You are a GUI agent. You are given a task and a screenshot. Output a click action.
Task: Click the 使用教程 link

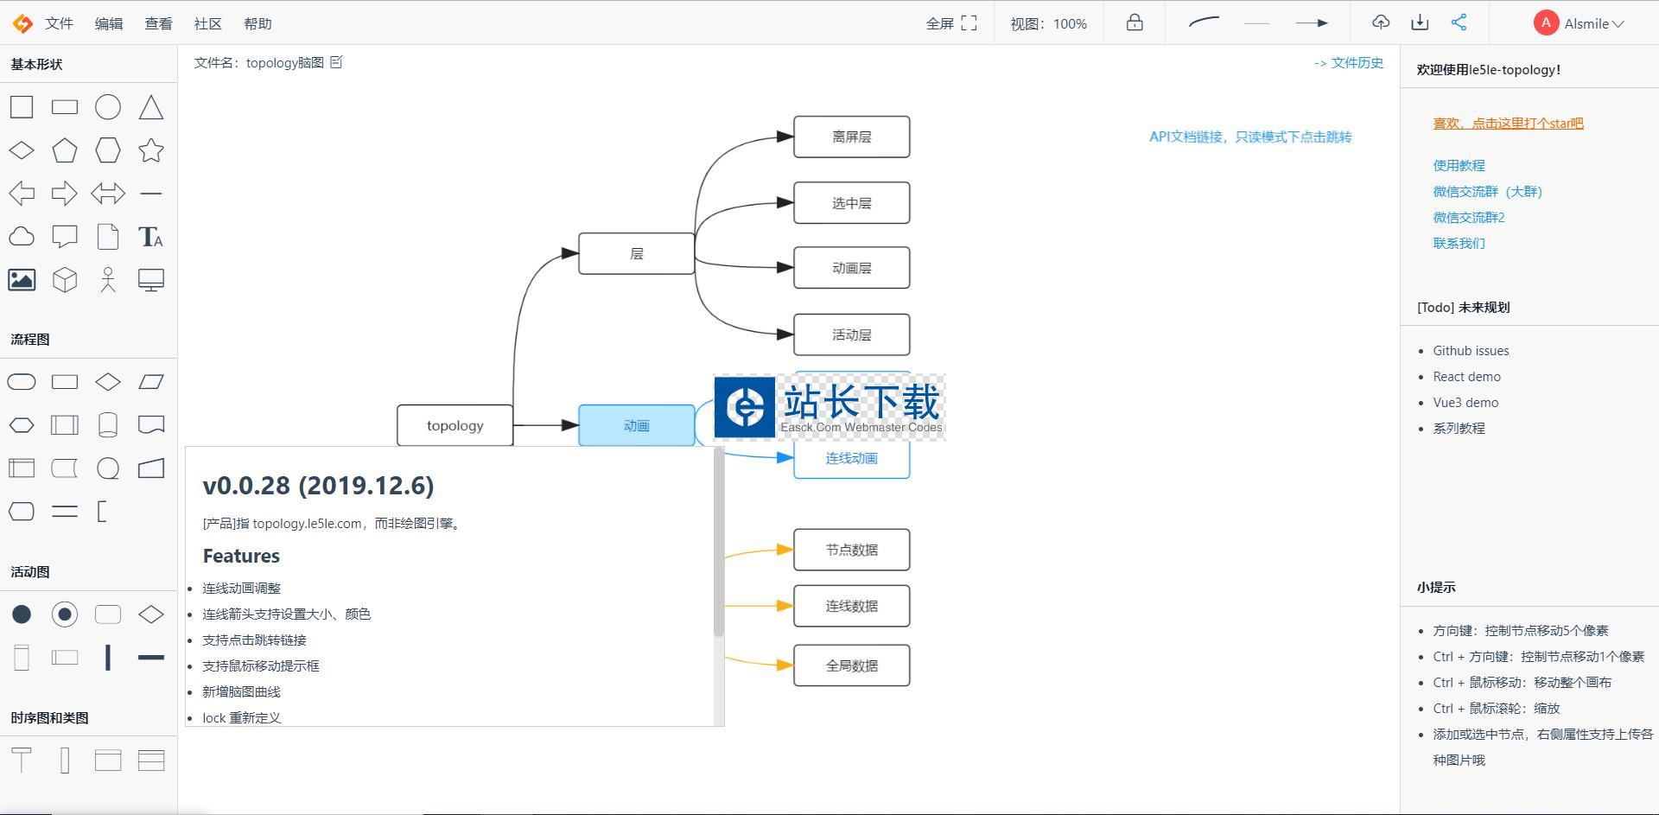point(1459,165)
